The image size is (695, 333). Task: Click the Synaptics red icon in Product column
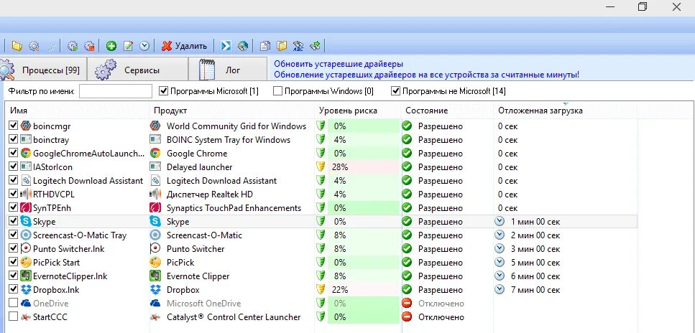point(155,208)
